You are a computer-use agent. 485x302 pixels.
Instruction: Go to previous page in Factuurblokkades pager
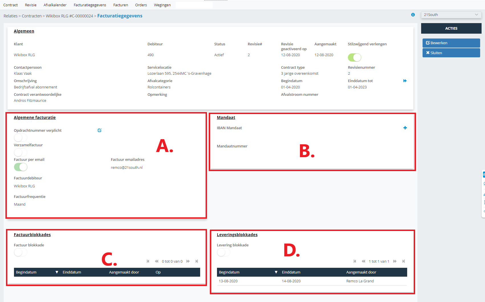click(157, 261)
